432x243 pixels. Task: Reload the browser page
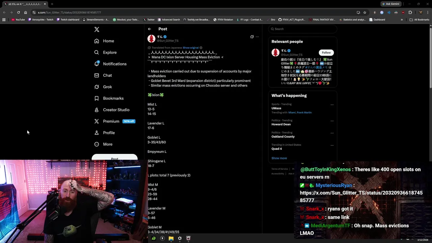(18, 12)
